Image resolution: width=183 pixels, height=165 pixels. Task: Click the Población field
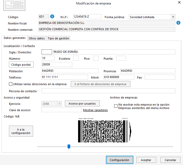coord(70,71)
